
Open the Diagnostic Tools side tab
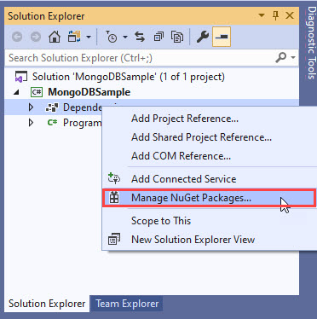(312, 43)
